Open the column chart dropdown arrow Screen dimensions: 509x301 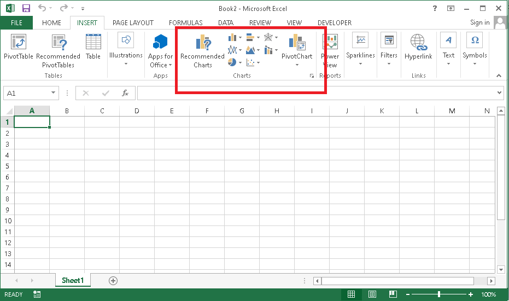pos(240,38)
